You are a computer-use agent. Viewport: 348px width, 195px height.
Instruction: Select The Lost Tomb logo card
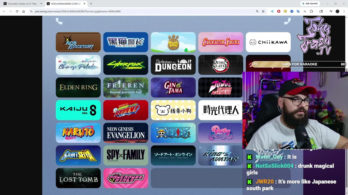tap(78, 178)
